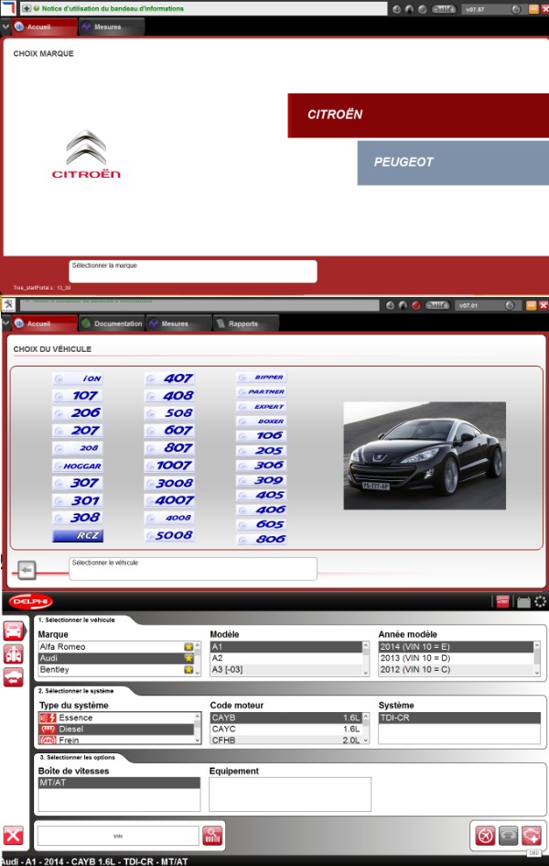The image size is (549, 866).
Task: Select Frein system type
Action: pos(116,740)
